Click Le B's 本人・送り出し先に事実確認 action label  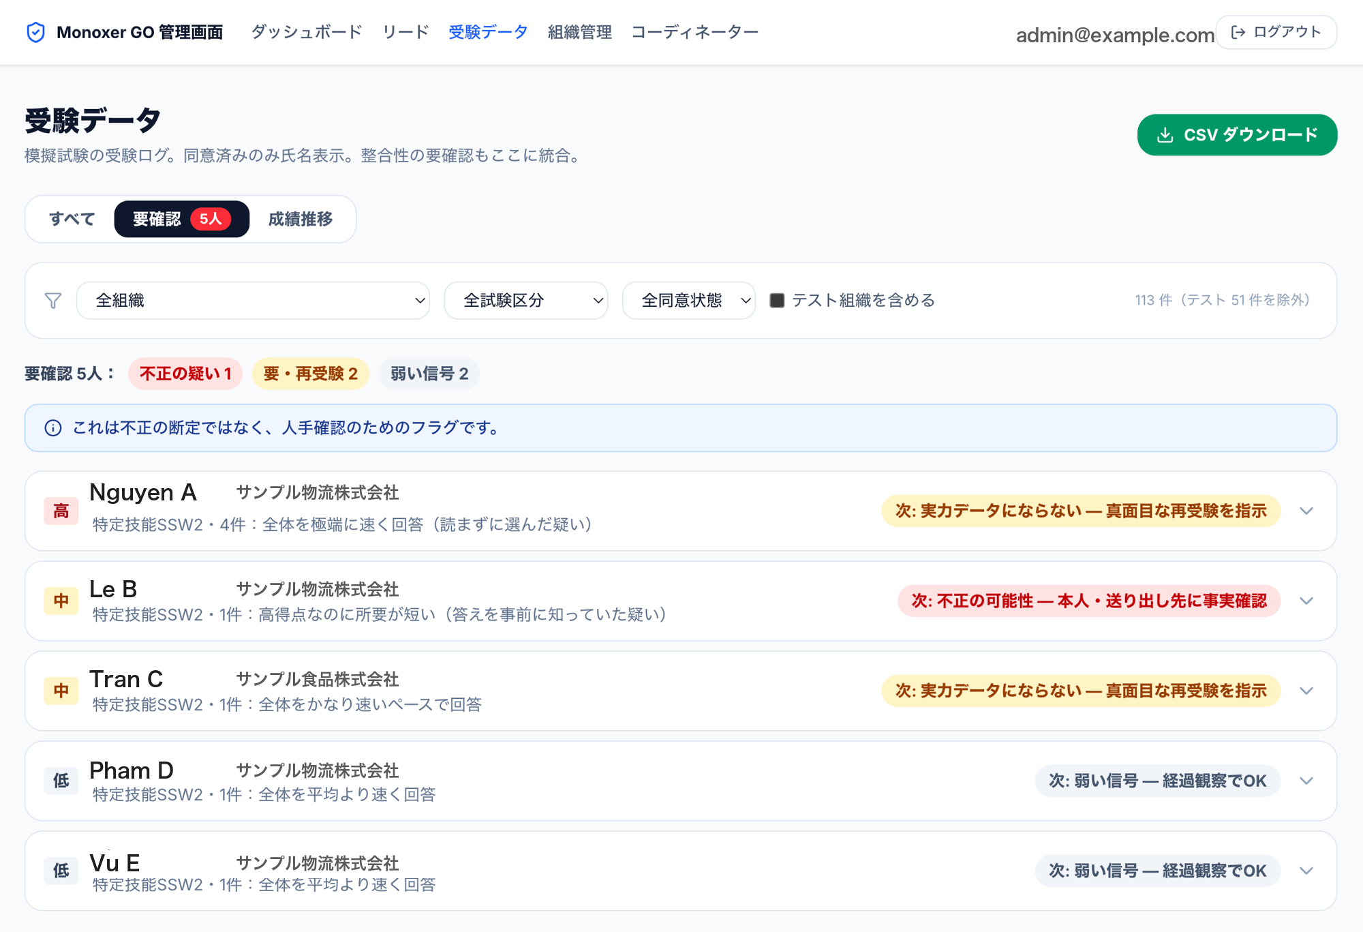(x=1089, y=601)
